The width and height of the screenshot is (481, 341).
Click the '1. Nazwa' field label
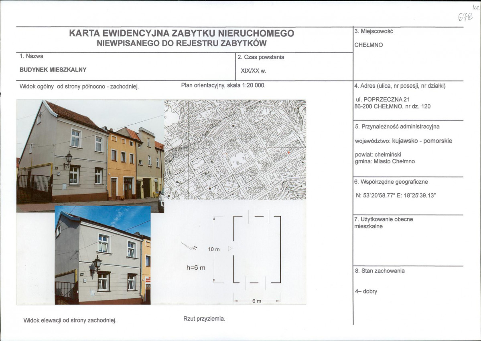(x=31, y=56)
